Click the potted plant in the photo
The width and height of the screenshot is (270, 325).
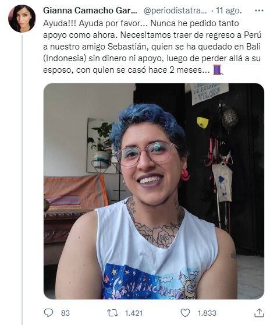pyautogui.click(x=101, y=144)
